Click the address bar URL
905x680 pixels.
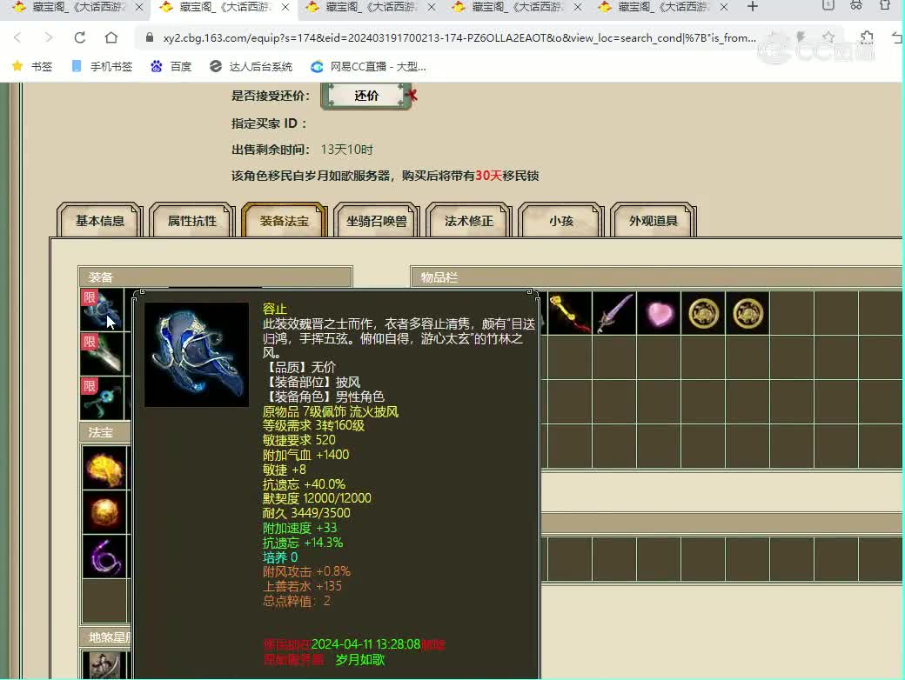tap(459, 38)
